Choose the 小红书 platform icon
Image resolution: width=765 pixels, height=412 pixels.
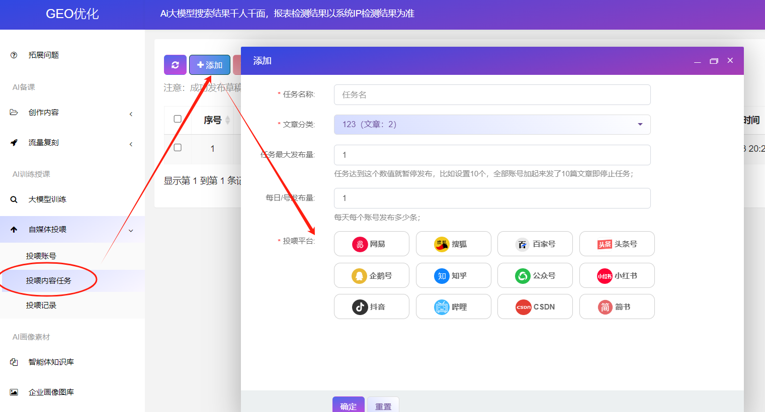click(x=617, y=275)
